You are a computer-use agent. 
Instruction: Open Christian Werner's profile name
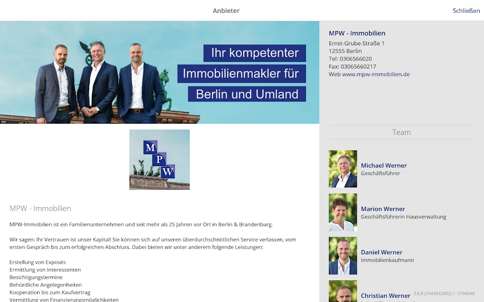[x=386, y=296]
